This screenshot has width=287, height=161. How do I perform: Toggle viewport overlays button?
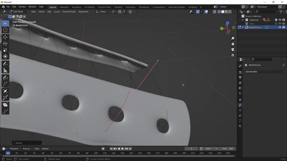click(206, 12)
